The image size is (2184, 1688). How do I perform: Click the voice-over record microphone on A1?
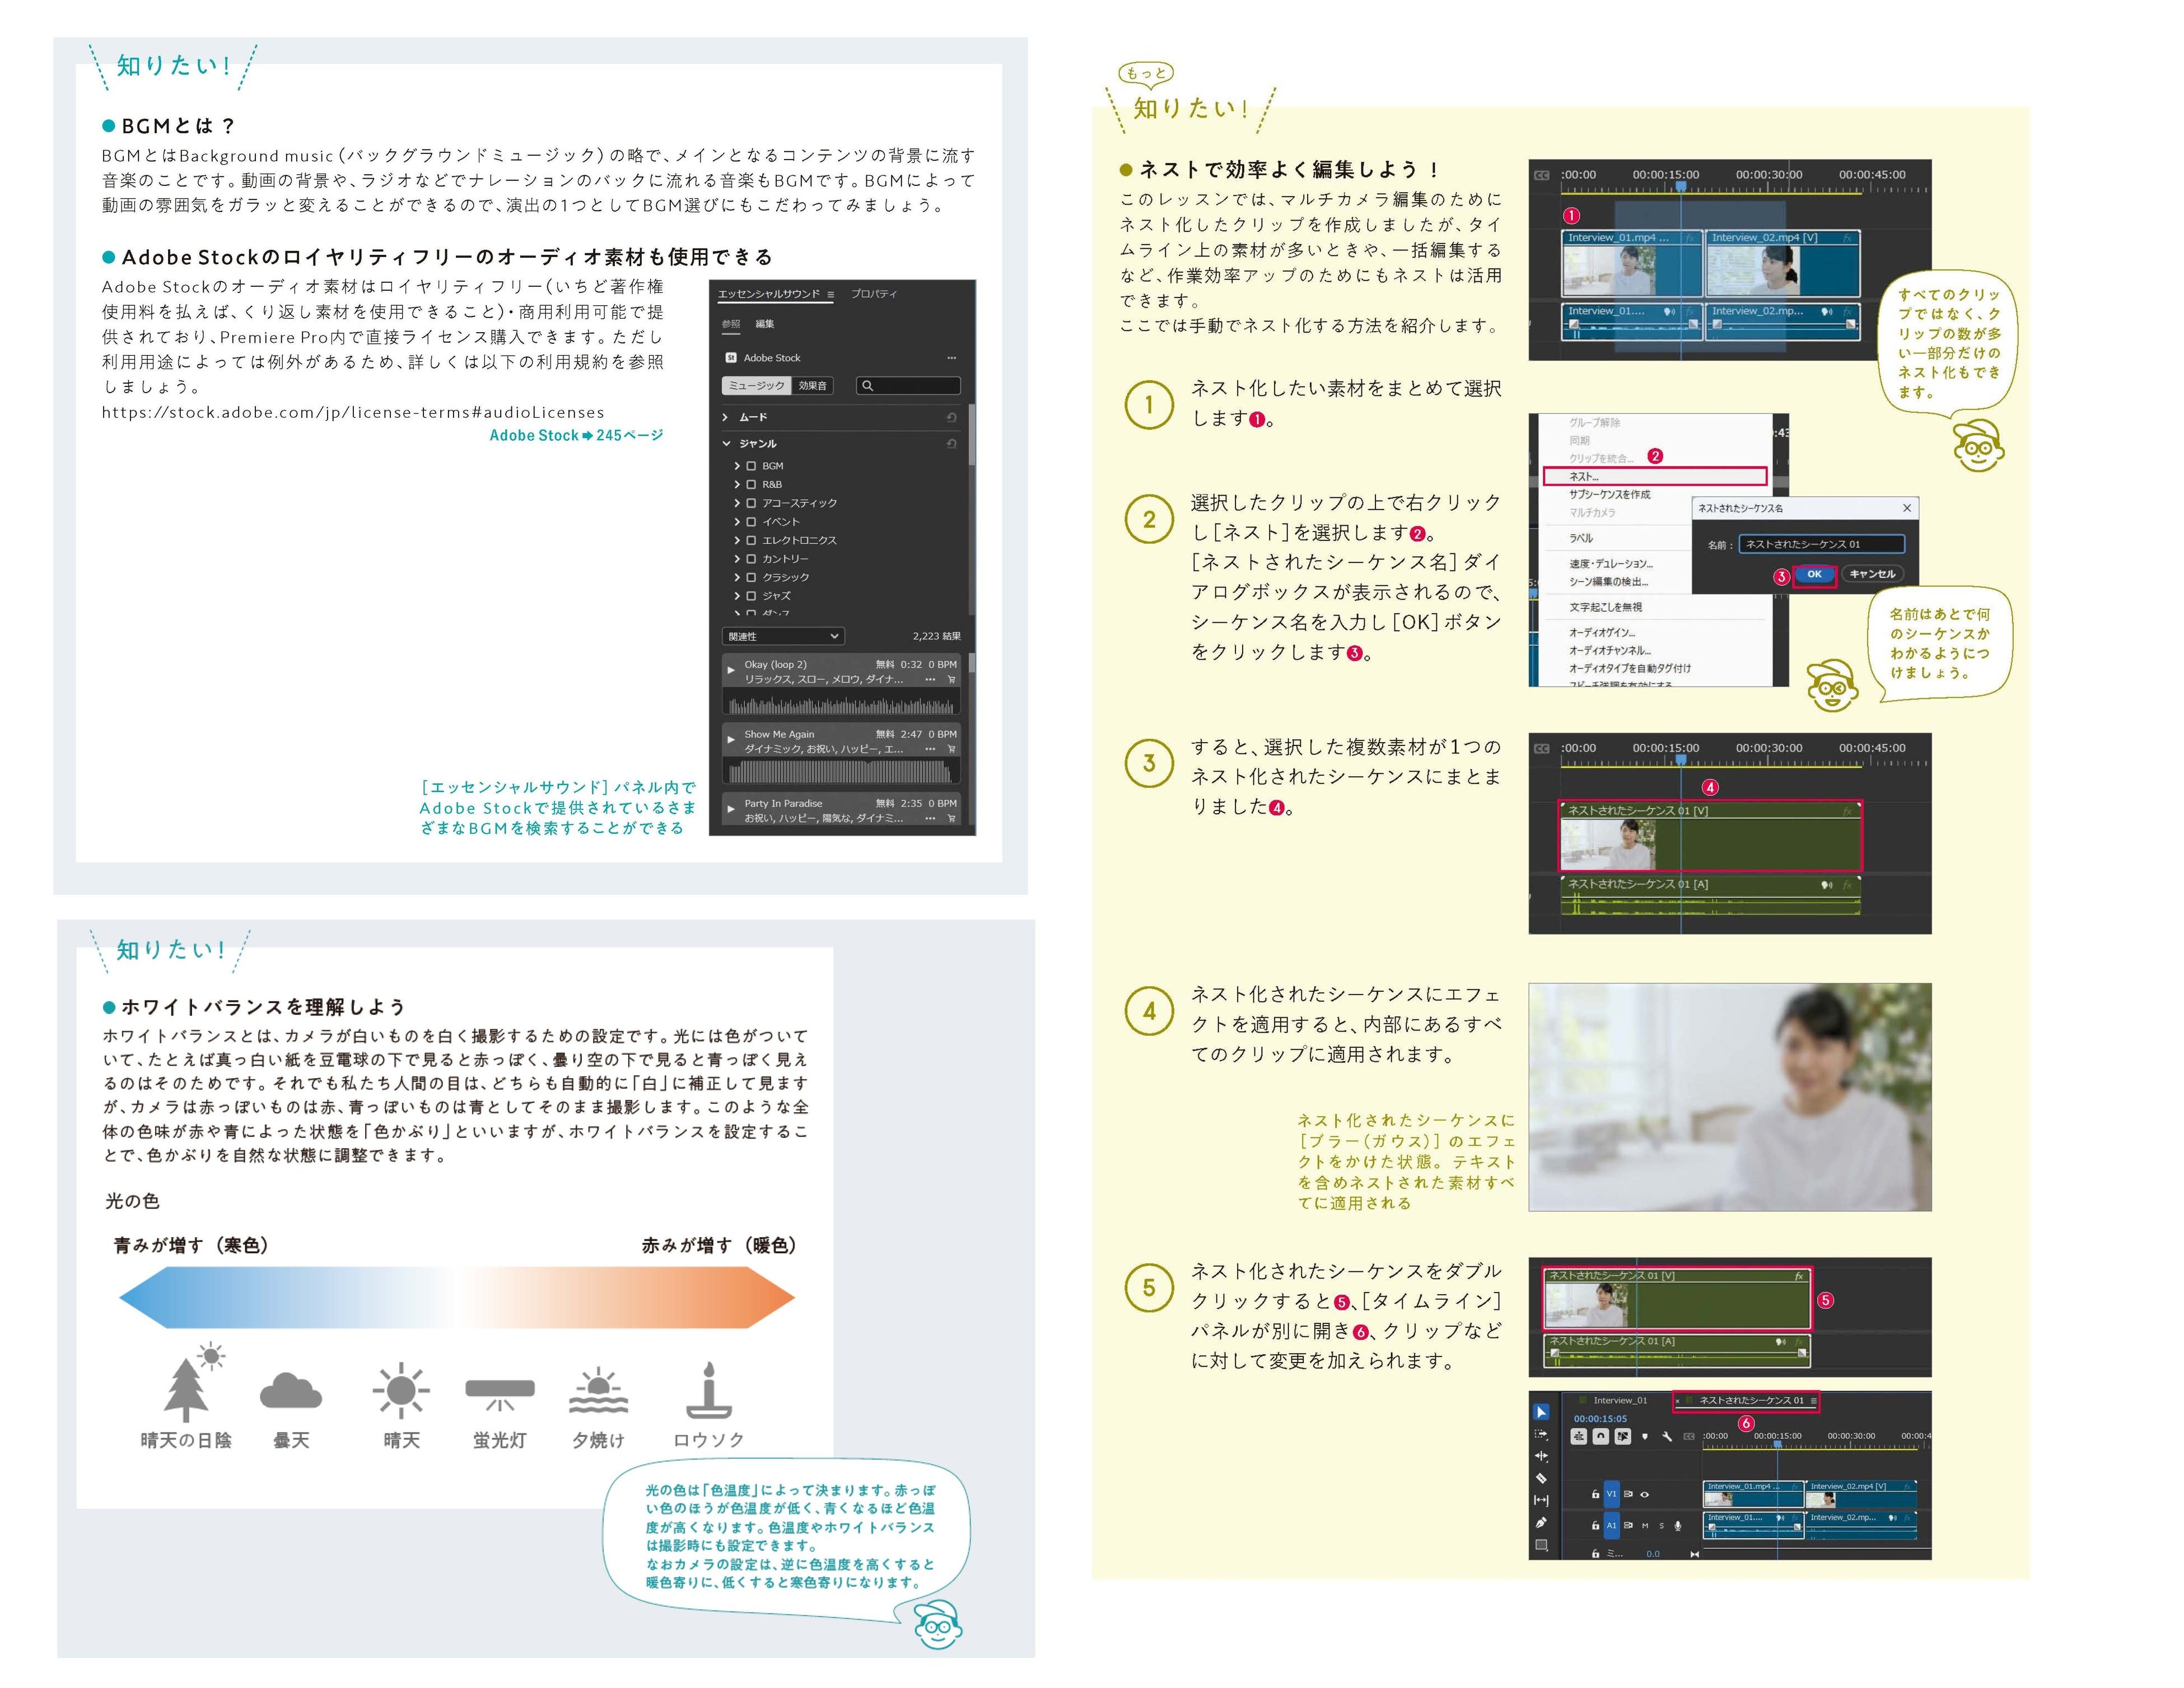[x=1678, y=1526]
